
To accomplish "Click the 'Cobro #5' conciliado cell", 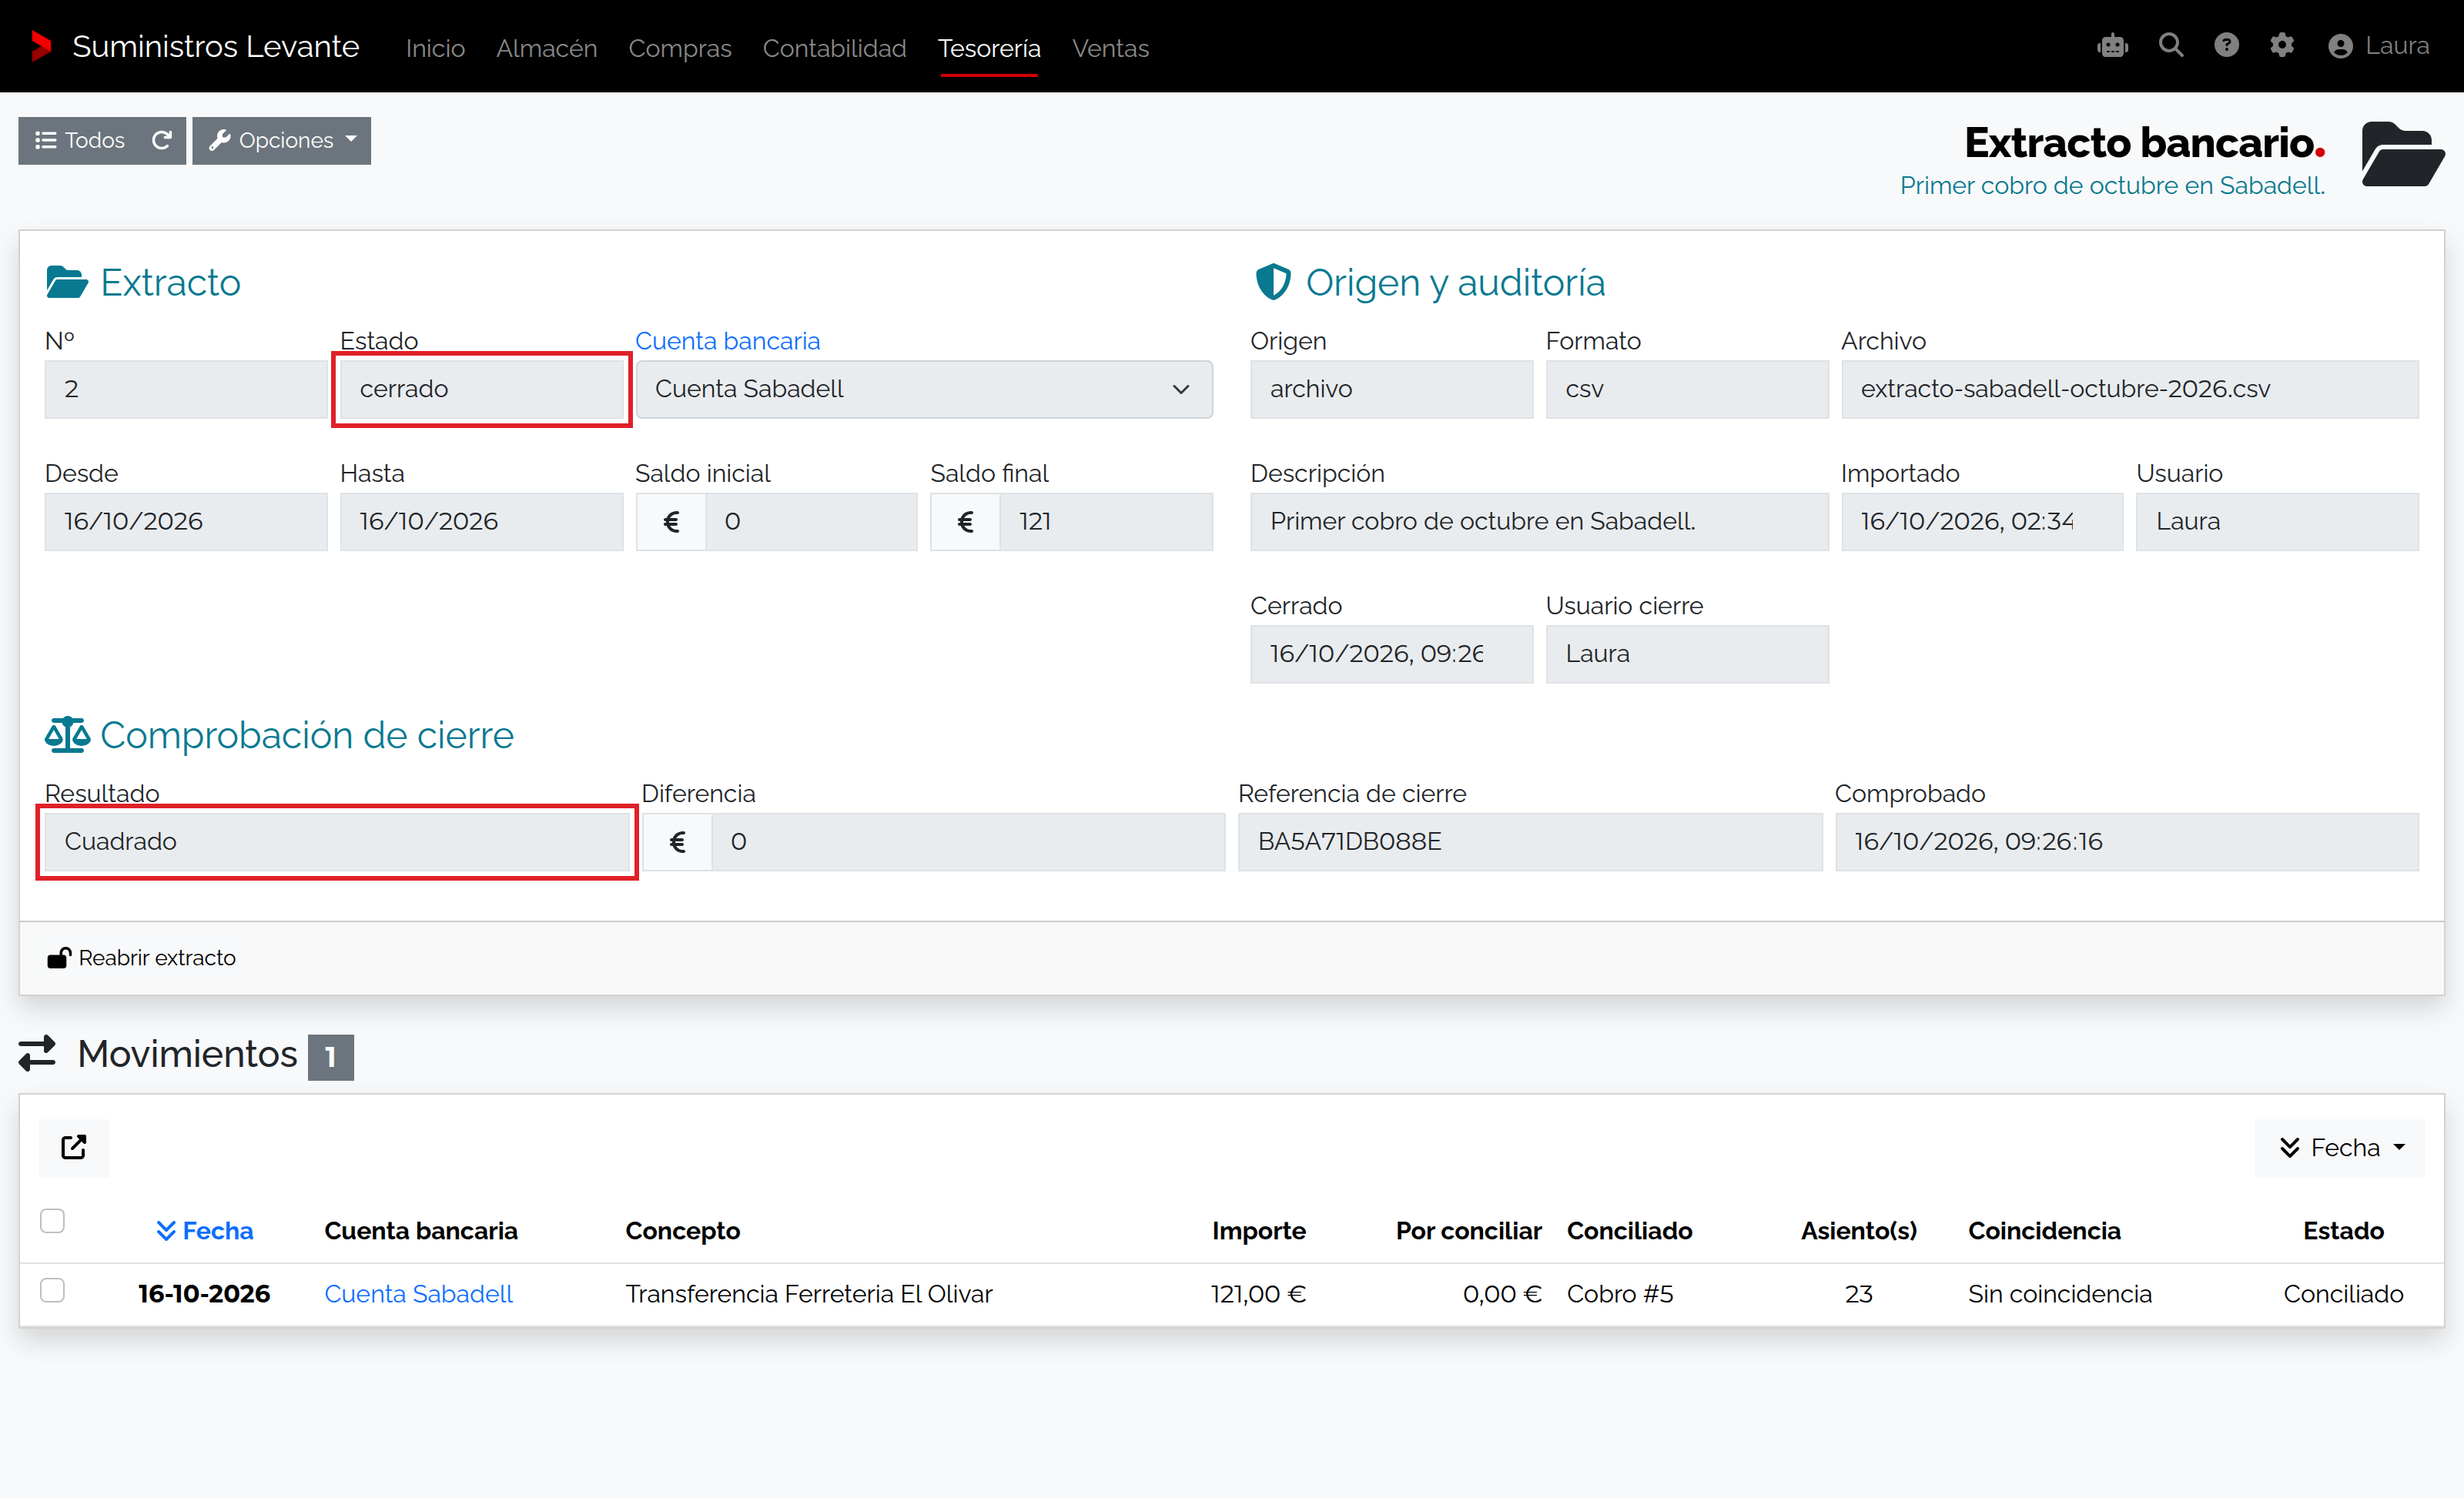I will (1620, 1294).
